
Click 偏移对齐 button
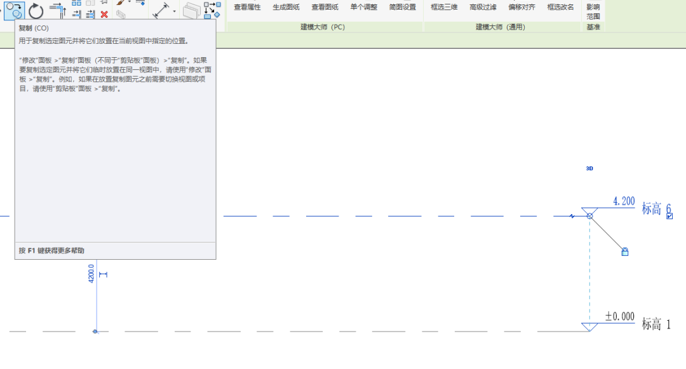click(521, 7)
